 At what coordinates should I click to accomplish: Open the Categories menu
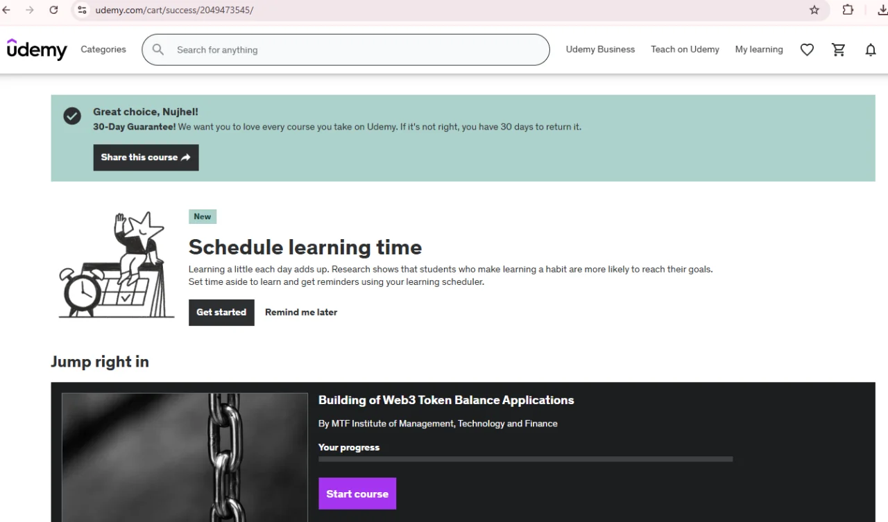pos(103,49)
